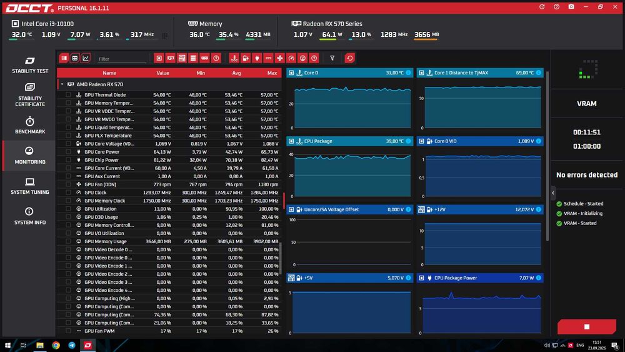Click the screenshot camera icon in title bar
Image resolution: width=625 pixels, height=352 pixels.
(571, 7)
